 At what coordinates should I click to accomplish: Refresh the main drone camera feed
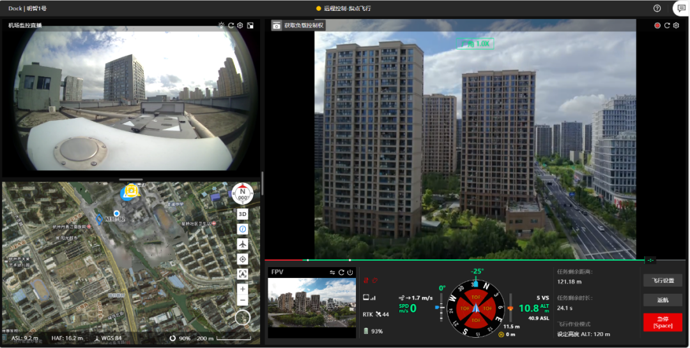click(667, 25)
